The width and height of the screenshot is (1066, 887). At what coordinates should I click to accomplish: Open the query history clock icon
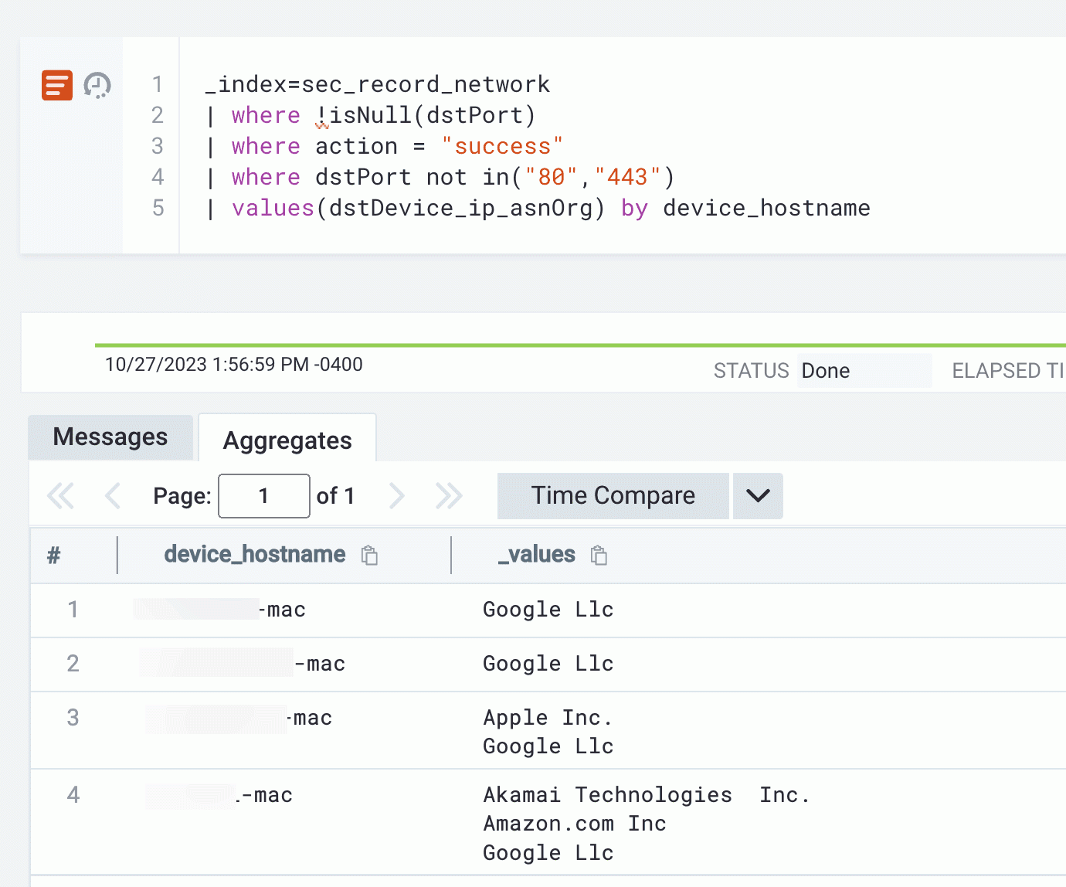click(97, 85)
